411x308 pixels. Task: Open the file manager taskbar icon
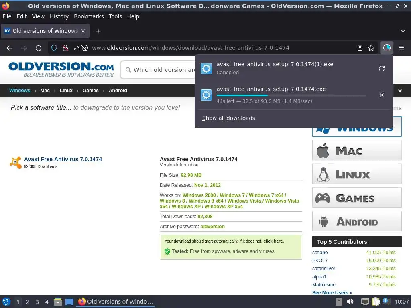click(x=58, y=302)
